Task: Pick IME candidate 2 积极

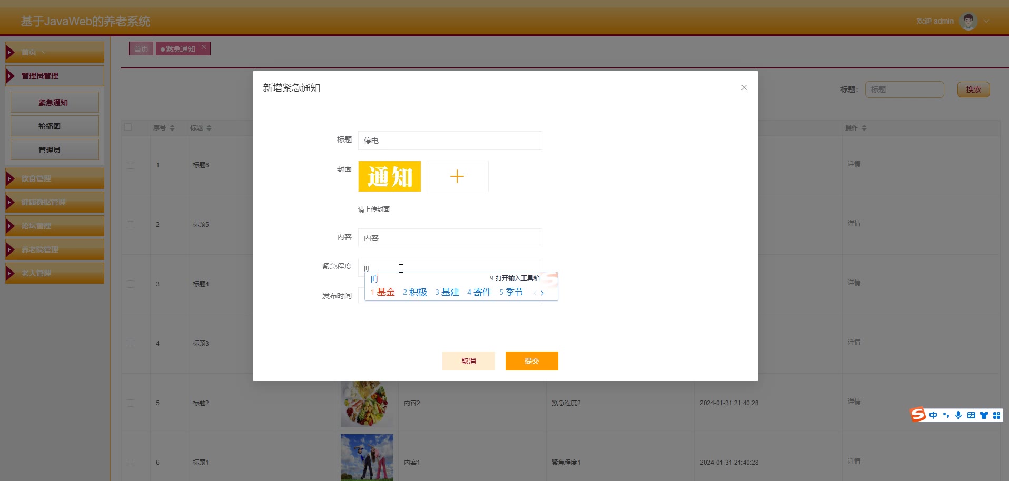Action: click(415, 292)
